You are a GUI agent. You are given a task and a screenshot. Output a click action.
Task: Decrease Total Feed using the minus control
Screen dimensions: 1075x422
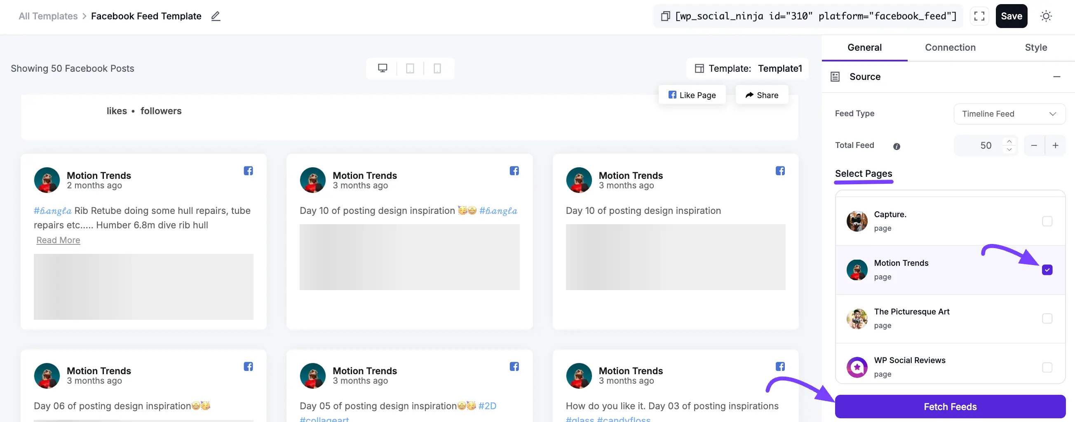[x=1034, y=145]
